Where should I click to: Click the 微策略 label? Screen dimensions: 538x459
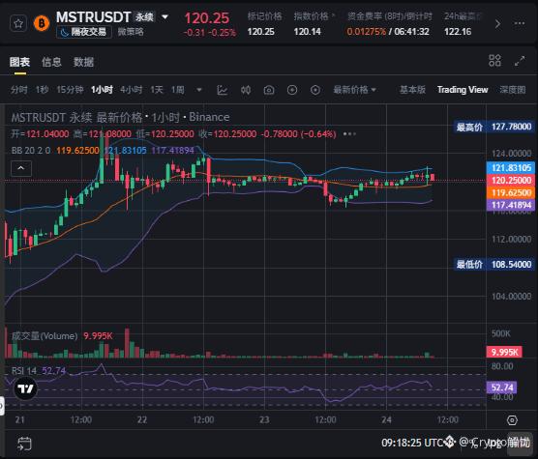click(x=131, y=32)
